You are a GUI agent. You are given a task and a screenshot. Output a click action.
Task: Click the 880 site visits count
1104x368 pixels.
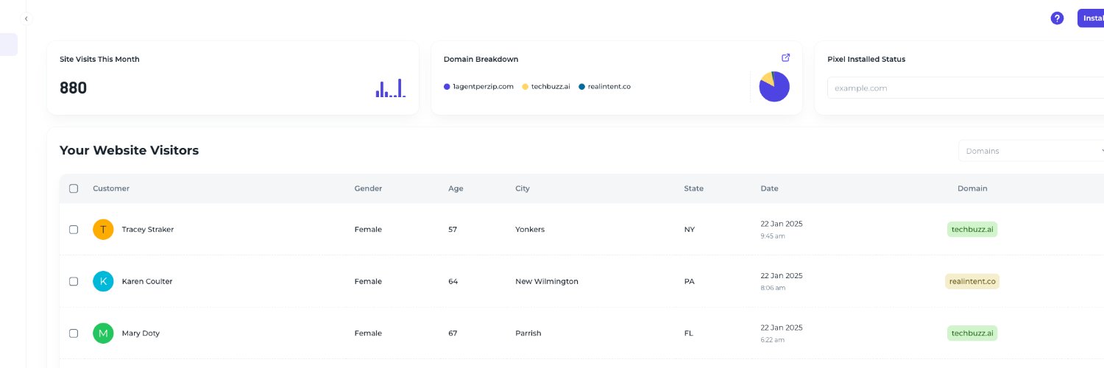coord(73,88)
